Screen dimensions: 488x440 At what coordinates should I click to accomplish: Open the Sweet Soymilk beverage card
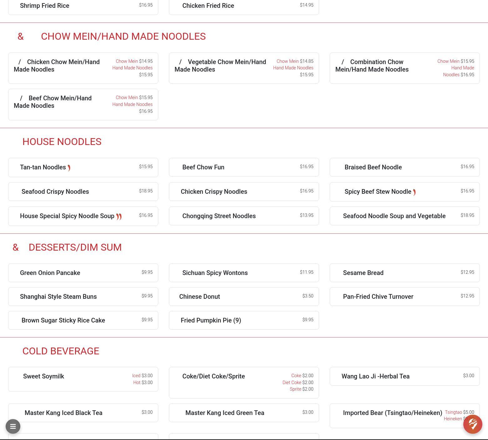pos(83,379)
